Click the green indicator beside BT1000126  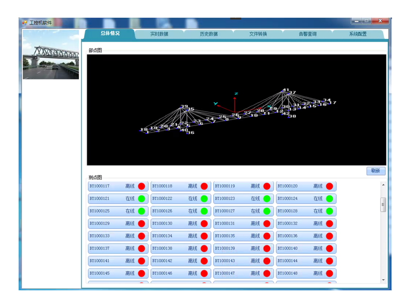click(204, 211)
